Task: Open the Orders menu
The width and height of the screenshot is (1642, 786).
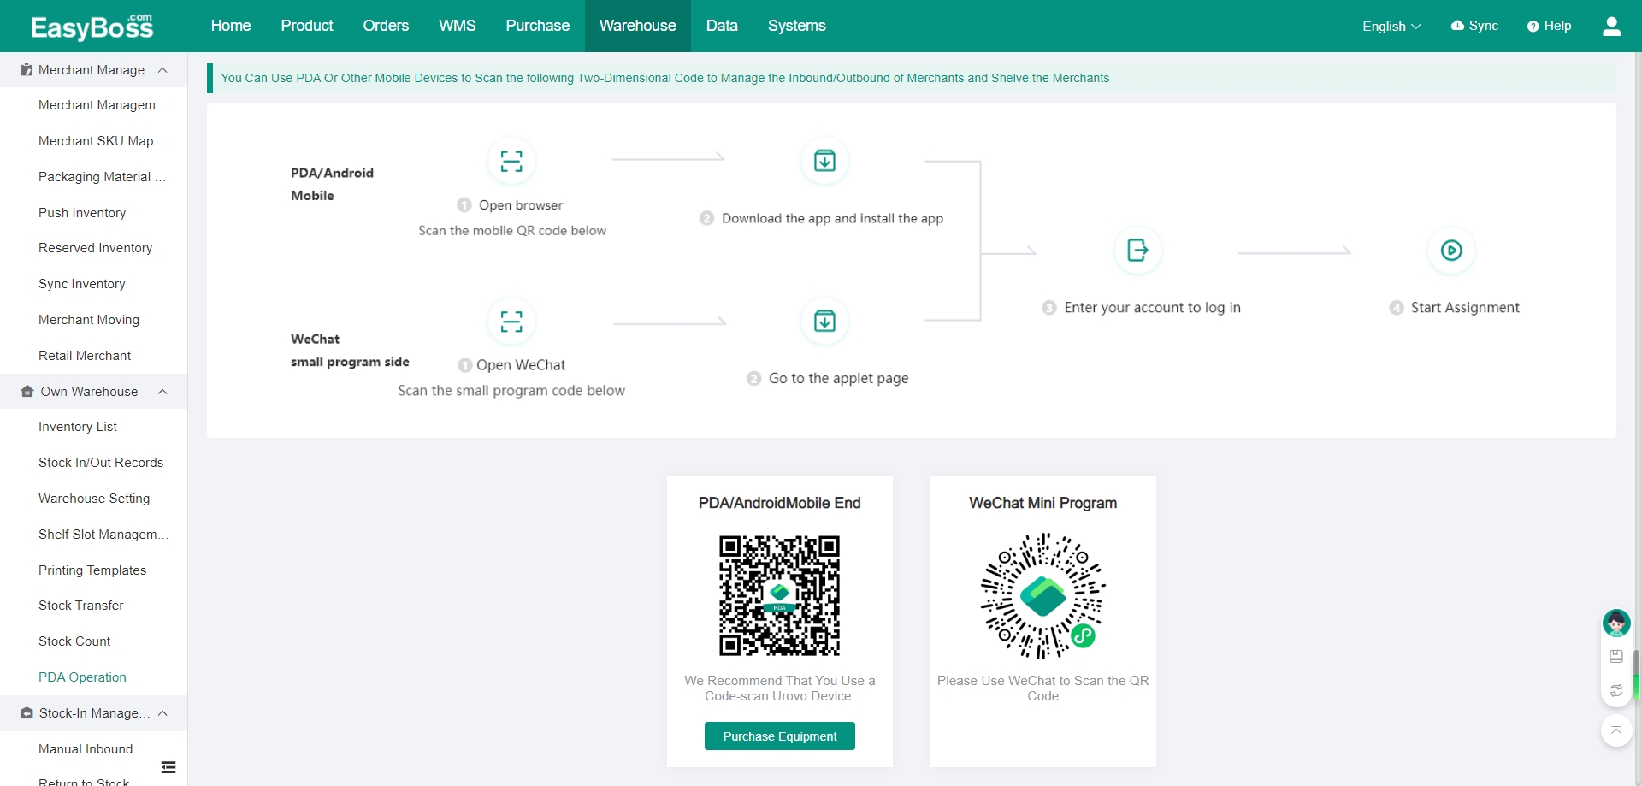Action: click(x=386, y=26)
